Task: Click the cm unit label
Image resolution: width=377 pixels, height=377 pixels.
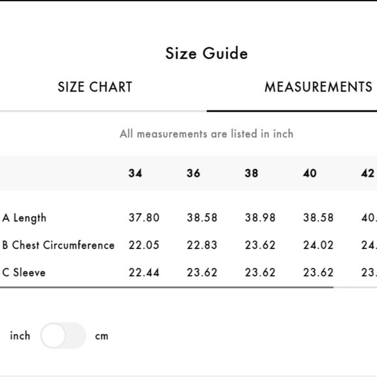Action: [101, 336]
